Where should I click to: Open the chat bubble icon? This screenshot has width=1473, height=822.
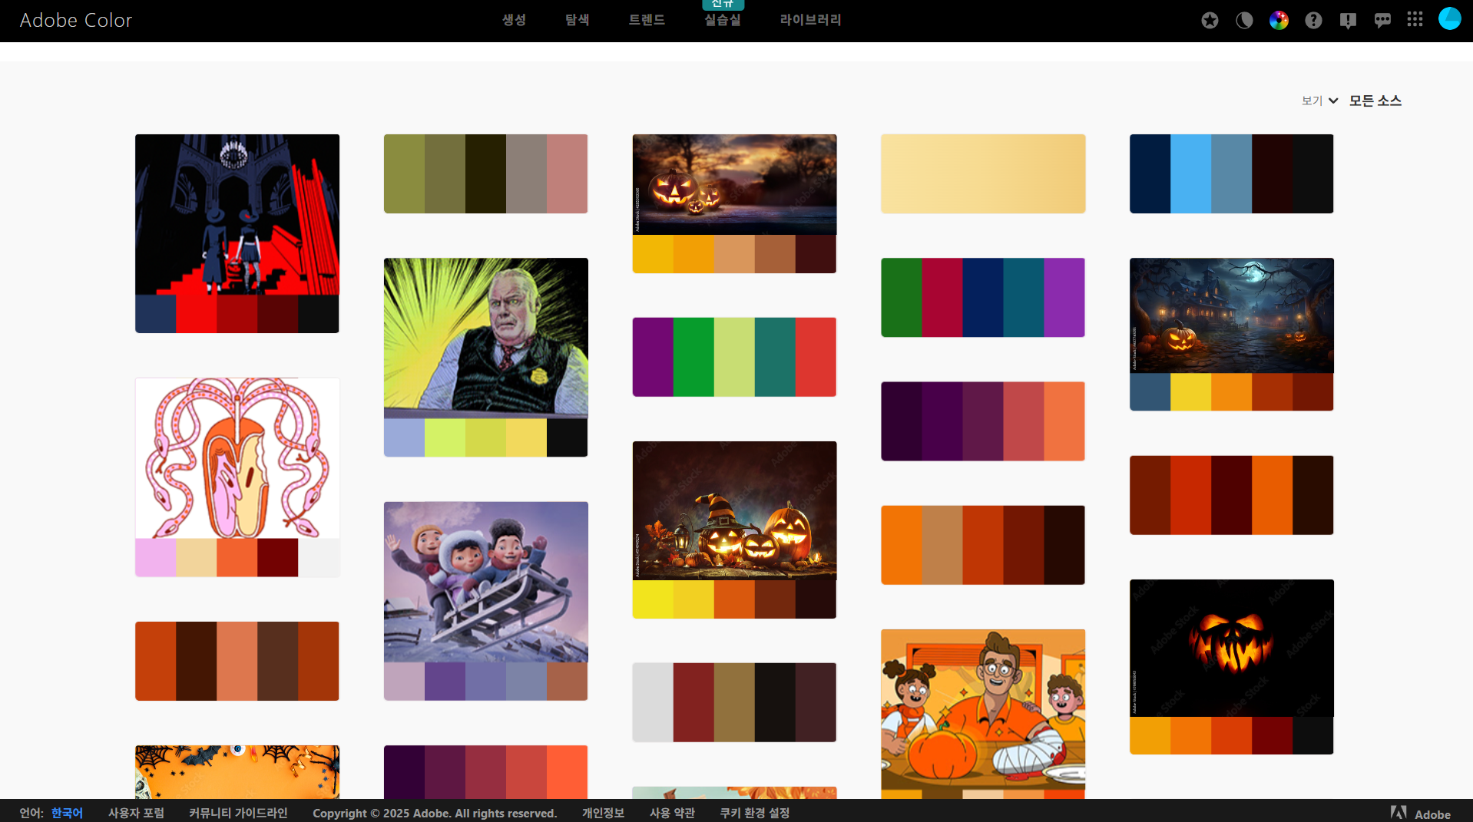1382,21
